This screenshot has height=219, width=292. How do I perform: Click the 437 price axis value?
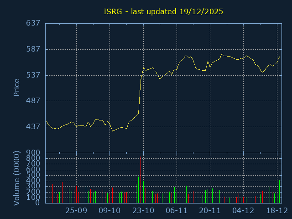33,127
